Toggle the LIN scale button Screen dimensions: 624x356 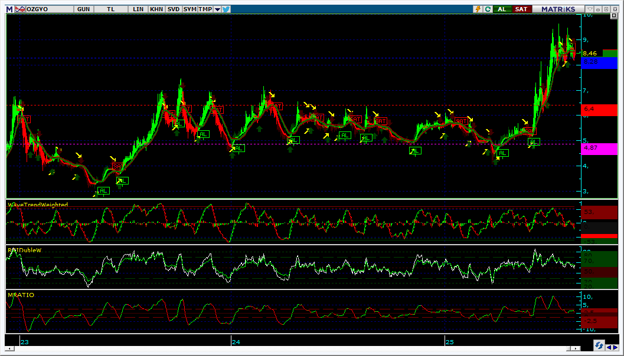138,9
